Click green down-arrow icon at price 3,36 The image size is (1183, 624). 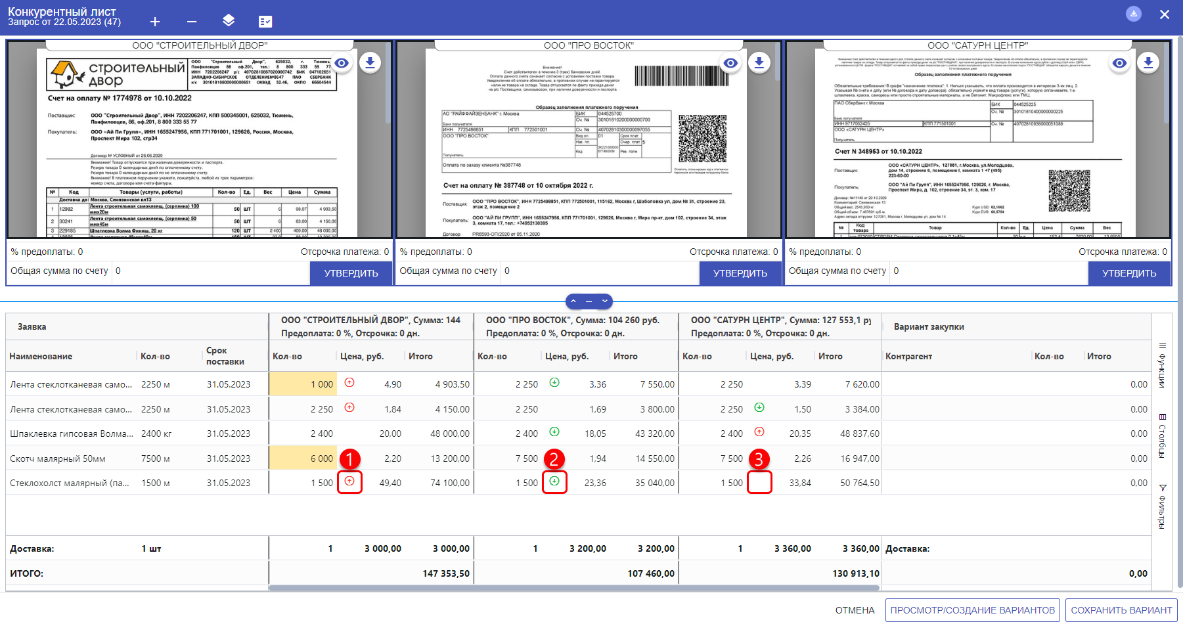[554, 382]
